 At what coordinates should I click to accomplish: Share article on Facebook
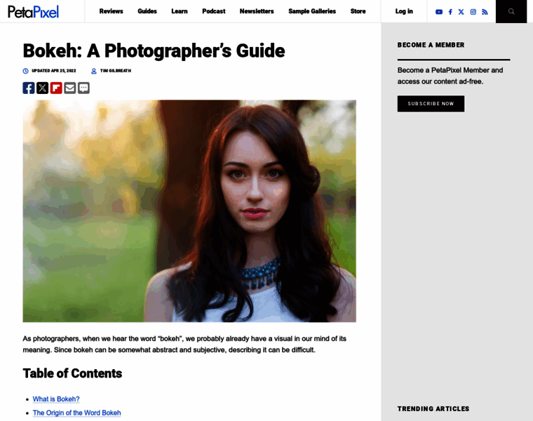coord(29,88)
